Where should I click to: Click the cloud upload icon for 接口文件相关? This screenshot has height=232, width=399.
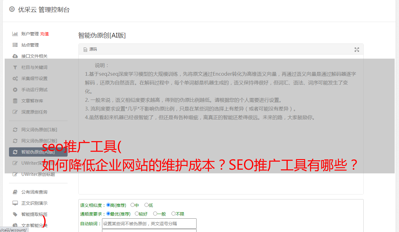pyautogui.click(x=15, y=56)
